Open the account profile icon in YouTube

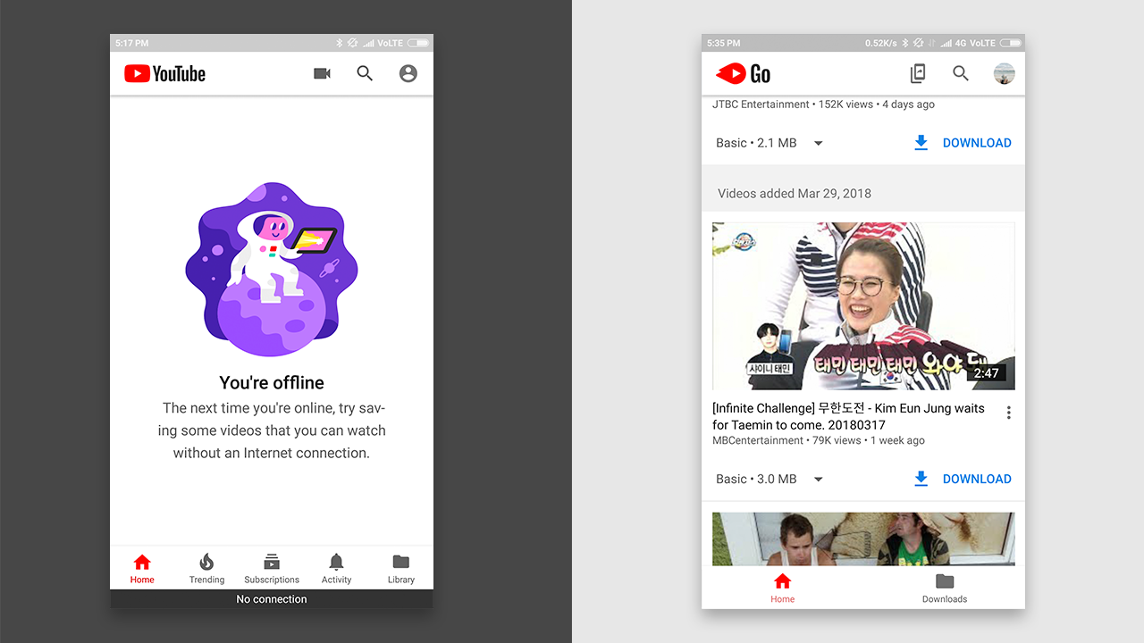(x=408, y=73)
